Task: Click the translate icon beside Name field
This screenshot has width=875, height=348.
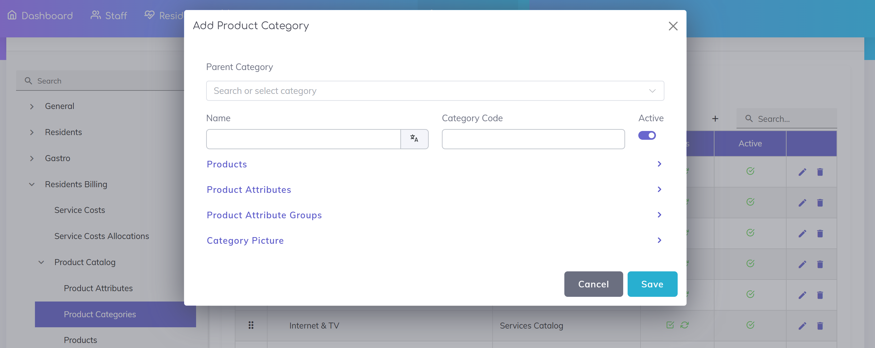Action: (414, 139)
